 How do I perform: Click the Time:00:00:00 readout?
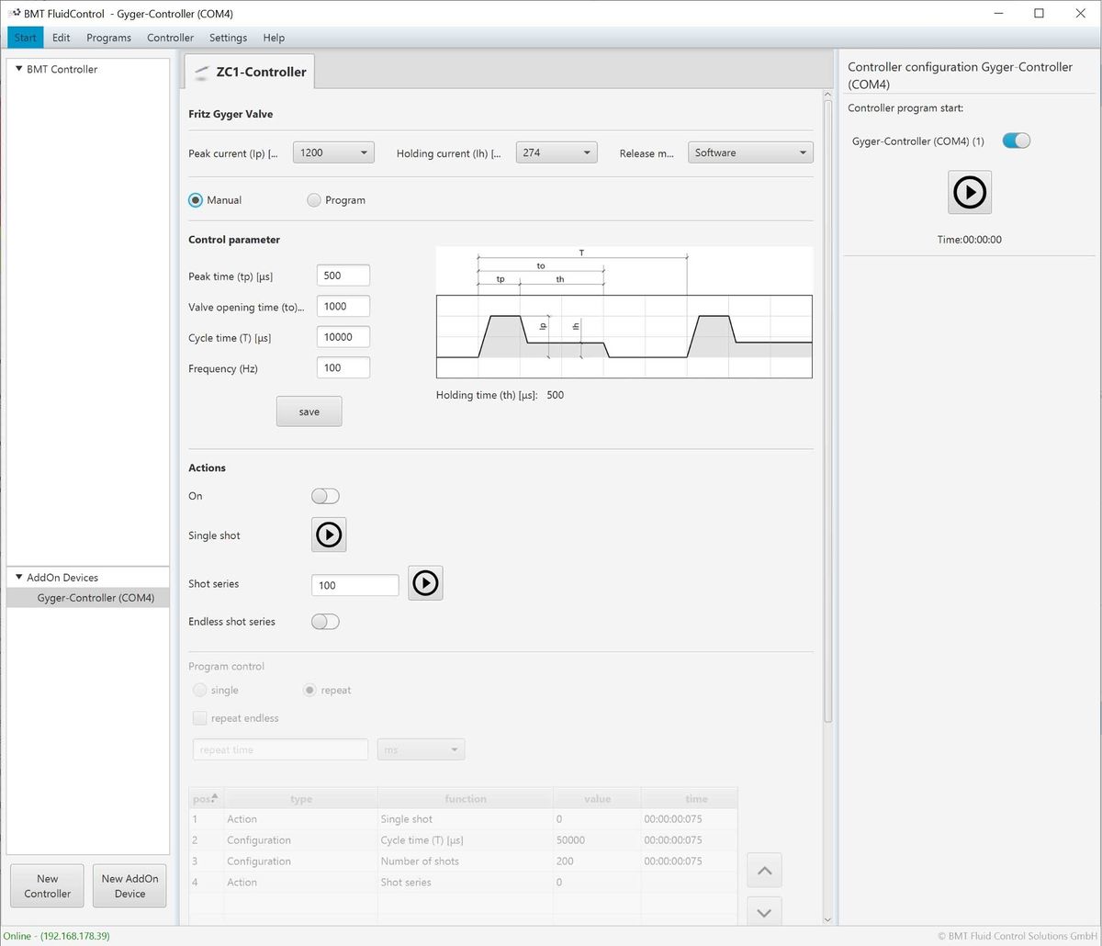970,240
